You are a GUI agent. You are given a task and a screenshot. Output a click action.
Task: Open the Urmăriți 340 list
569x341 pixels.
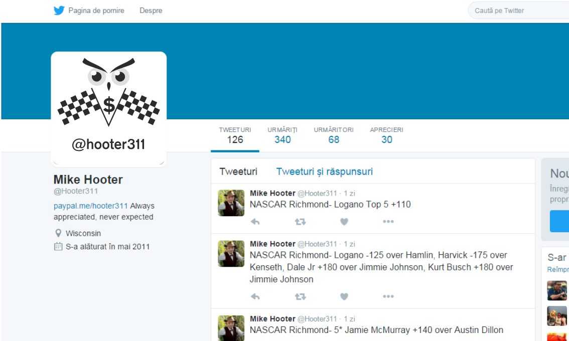(x=282, y=135)
